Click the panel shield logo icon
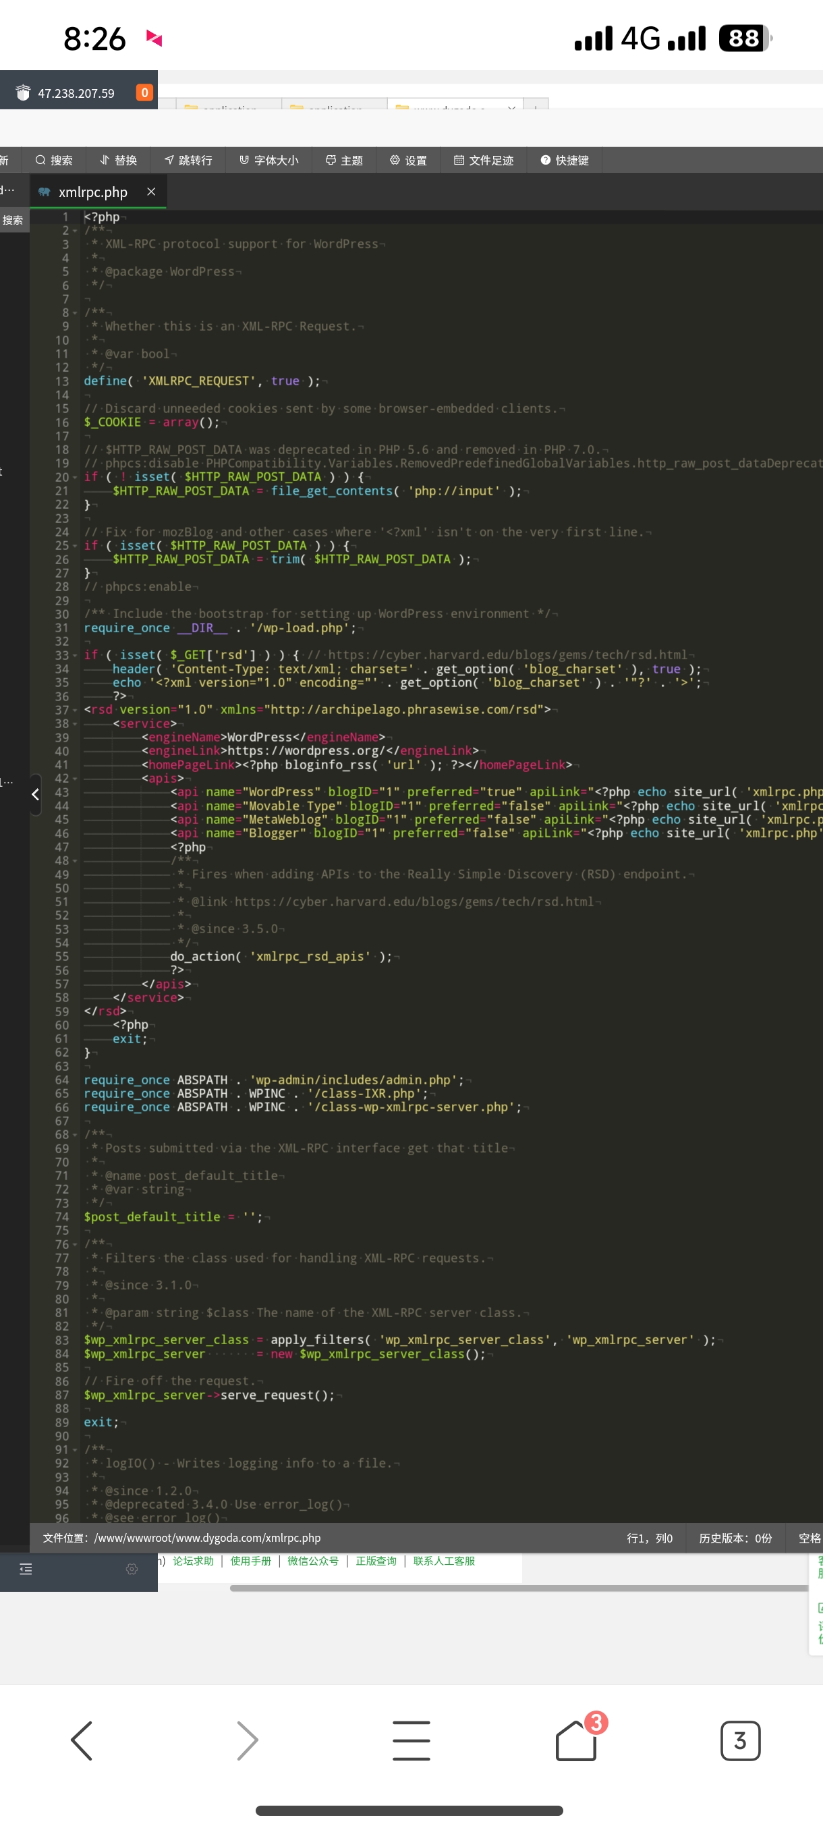 (23, 93)
